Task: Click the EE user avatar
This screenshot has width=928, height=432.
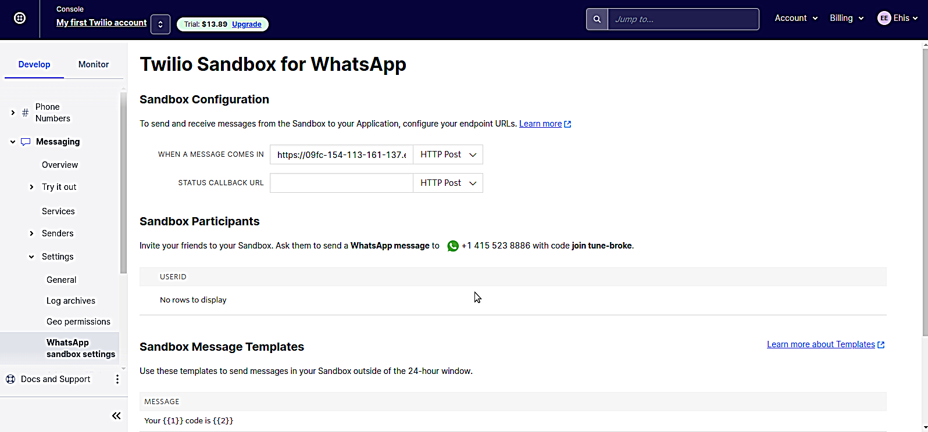Action: click(884, 18)
